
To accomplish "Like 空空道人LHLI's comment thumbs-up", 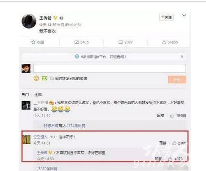I will (174, 143).
